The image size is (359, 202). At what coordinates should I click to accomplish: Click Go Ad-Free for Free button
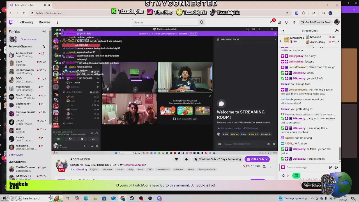(x=316, y=22)
